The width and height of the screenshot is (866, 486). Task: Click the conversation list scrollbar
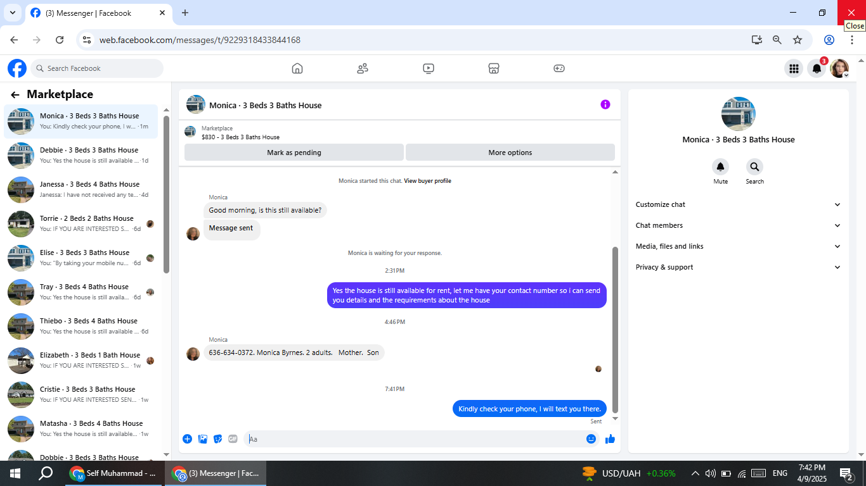167,194
